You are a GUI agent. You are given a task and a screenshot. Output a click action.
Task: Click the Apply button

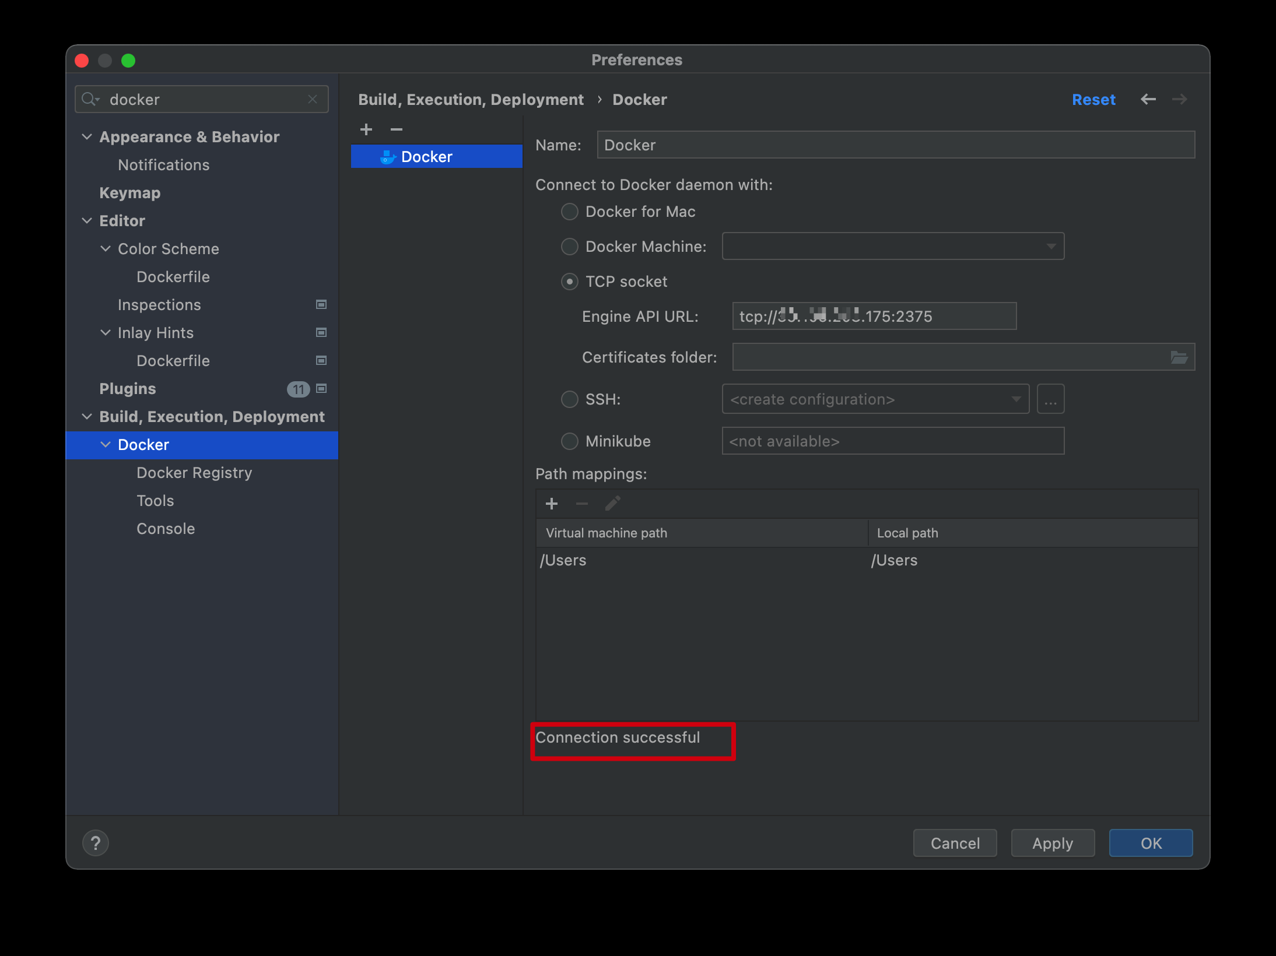click(x=1052, y=843)
